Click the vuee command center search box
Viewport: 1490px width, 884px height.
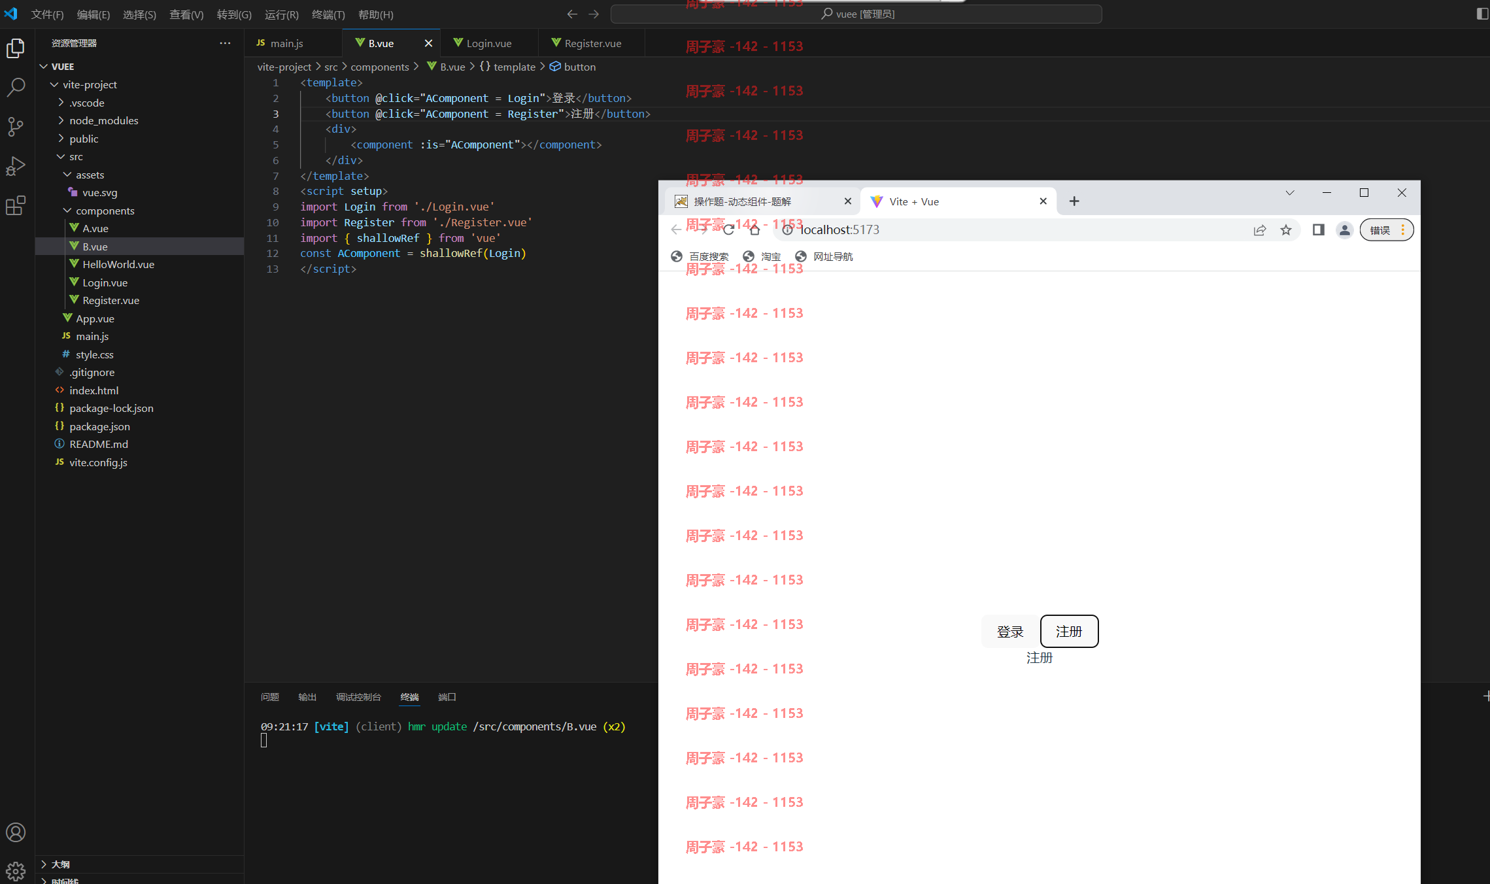pos(856,14)
